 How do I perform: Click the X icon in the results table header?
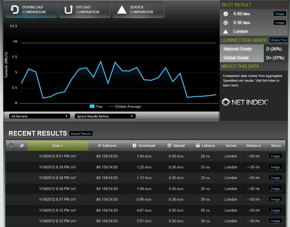[11, 145]
